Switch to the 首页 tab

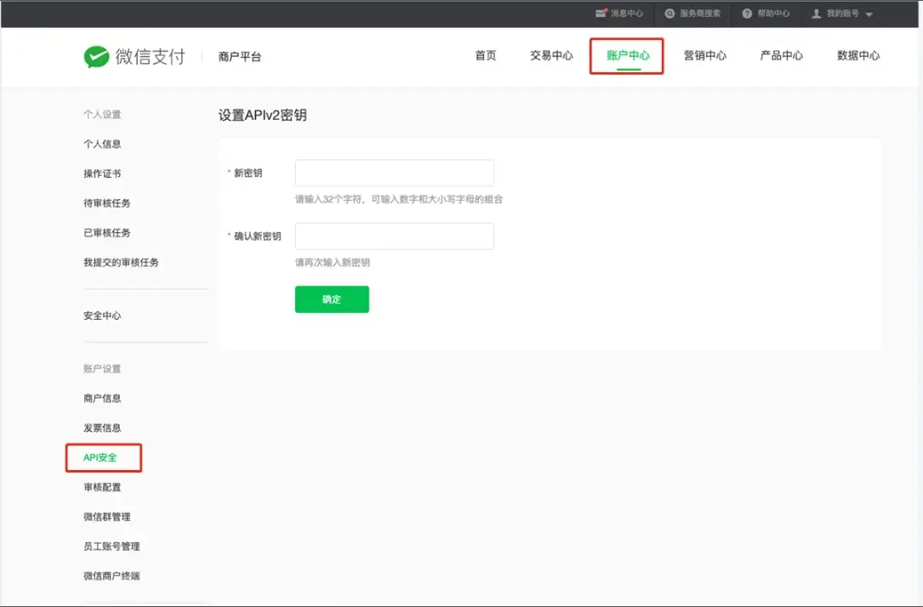pos(486,56)
